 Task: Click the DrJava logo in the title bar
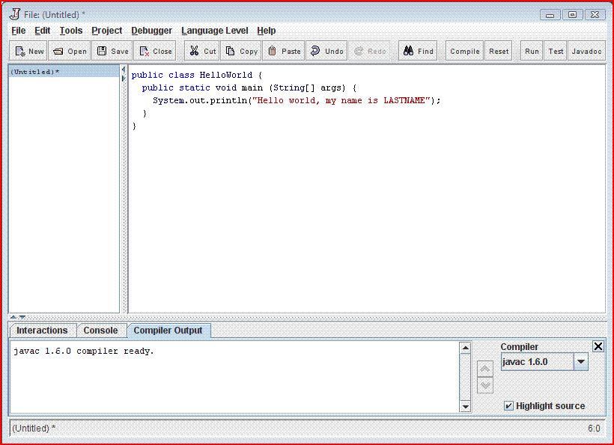click(x=15, y=14)
